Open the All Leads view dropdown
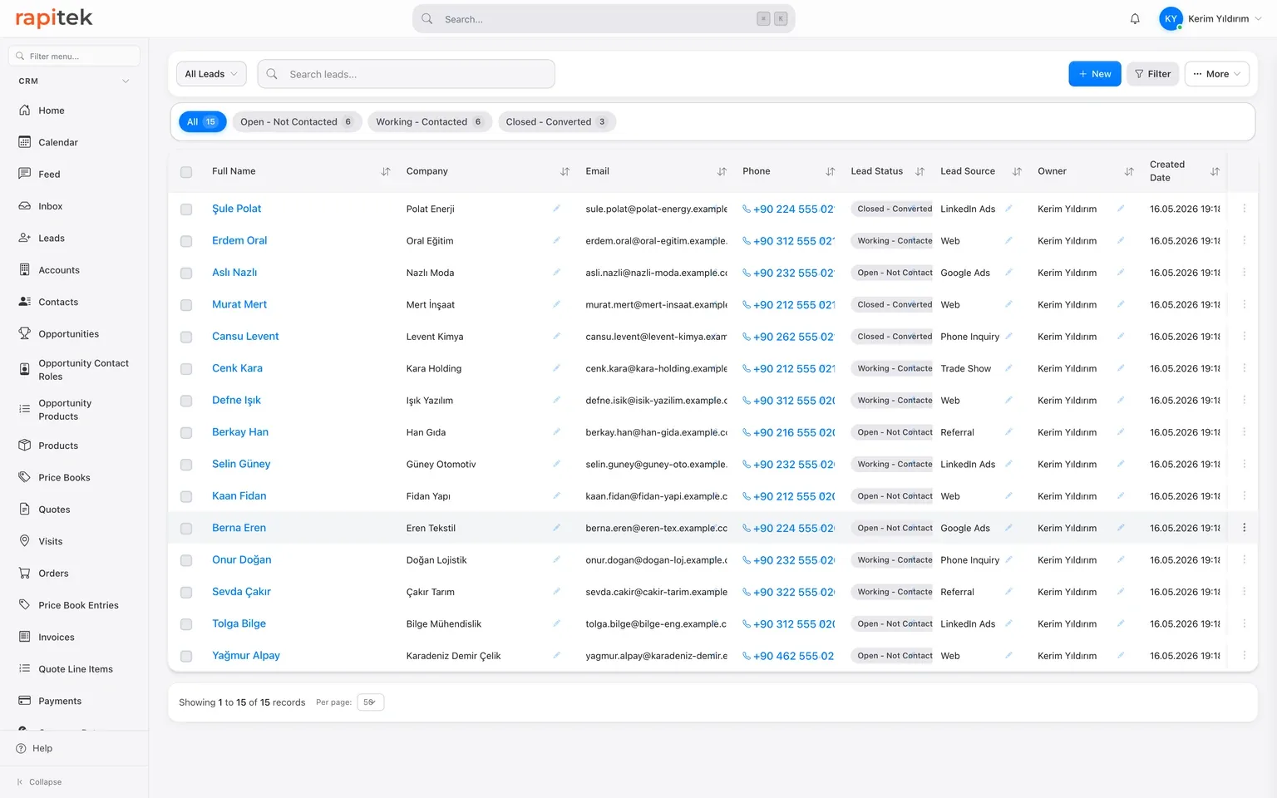 [x=211, y=74]
